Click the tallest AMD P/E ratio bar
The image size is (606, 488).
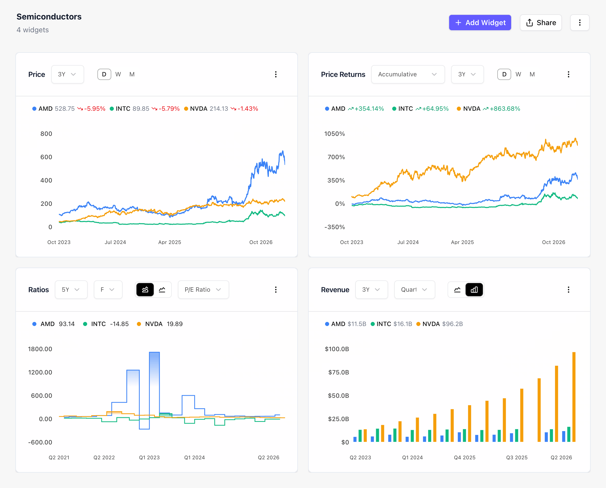pyautogui.click(x=154, y=385)
